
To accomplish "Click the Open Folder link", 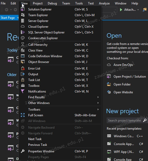I will (122, 84).
